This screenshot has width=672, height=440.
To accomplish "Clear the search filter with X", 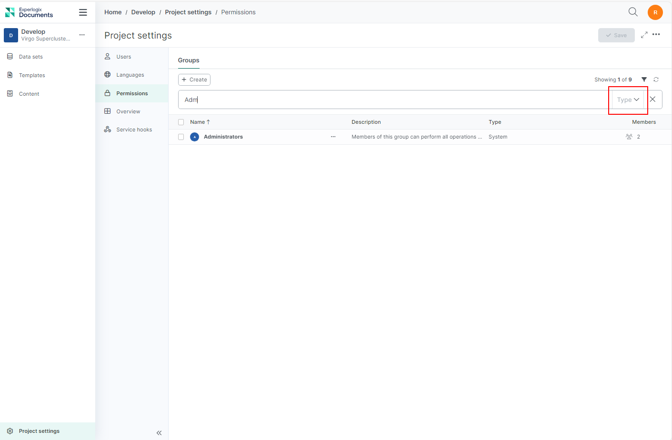I will tap(652, 99).
